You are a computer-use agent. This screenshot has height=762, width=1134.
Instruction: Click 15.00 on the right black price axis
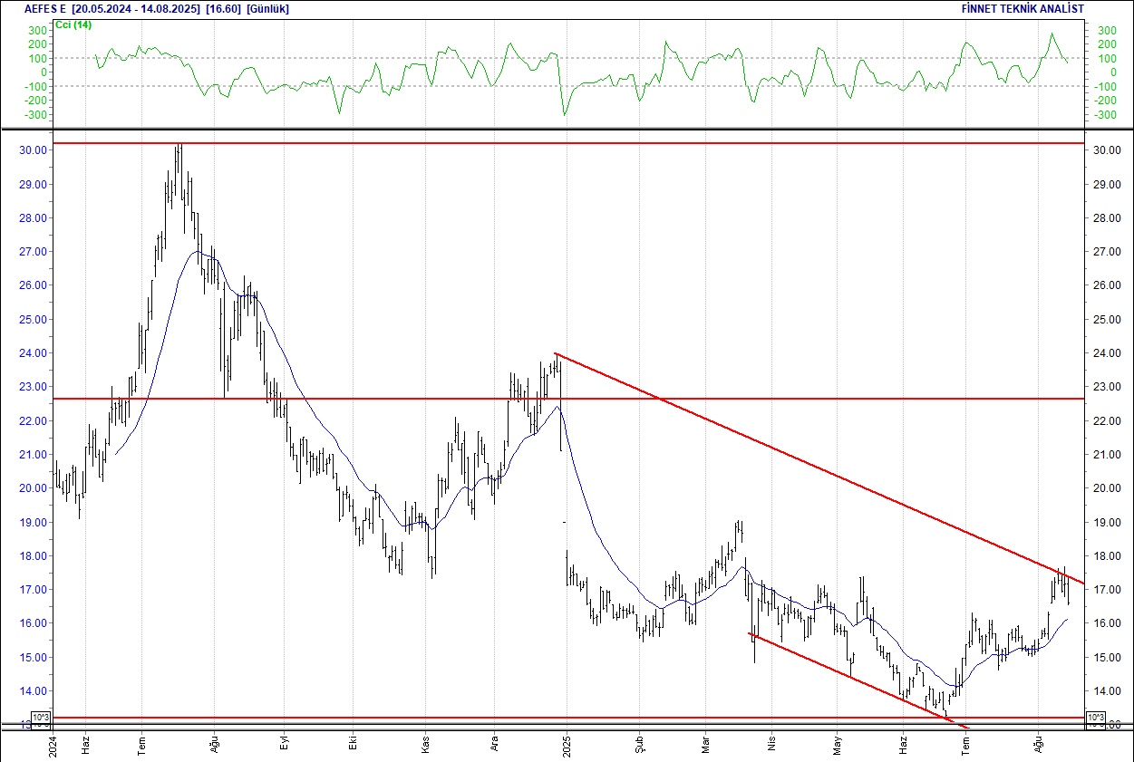1107,658
